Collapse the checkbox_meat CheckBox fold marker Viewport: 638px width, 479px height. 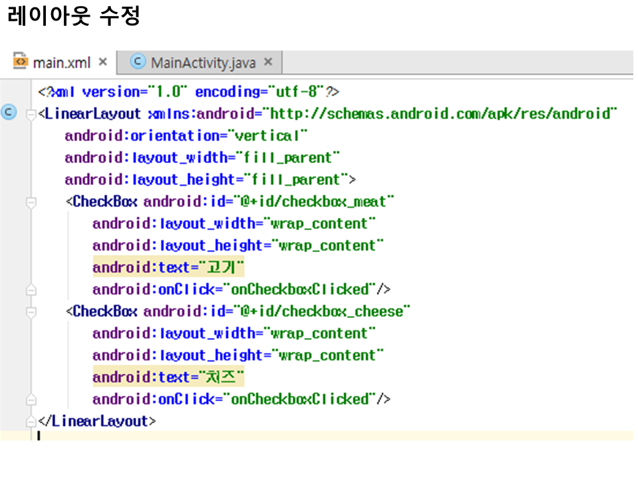(x=31, y=202)
